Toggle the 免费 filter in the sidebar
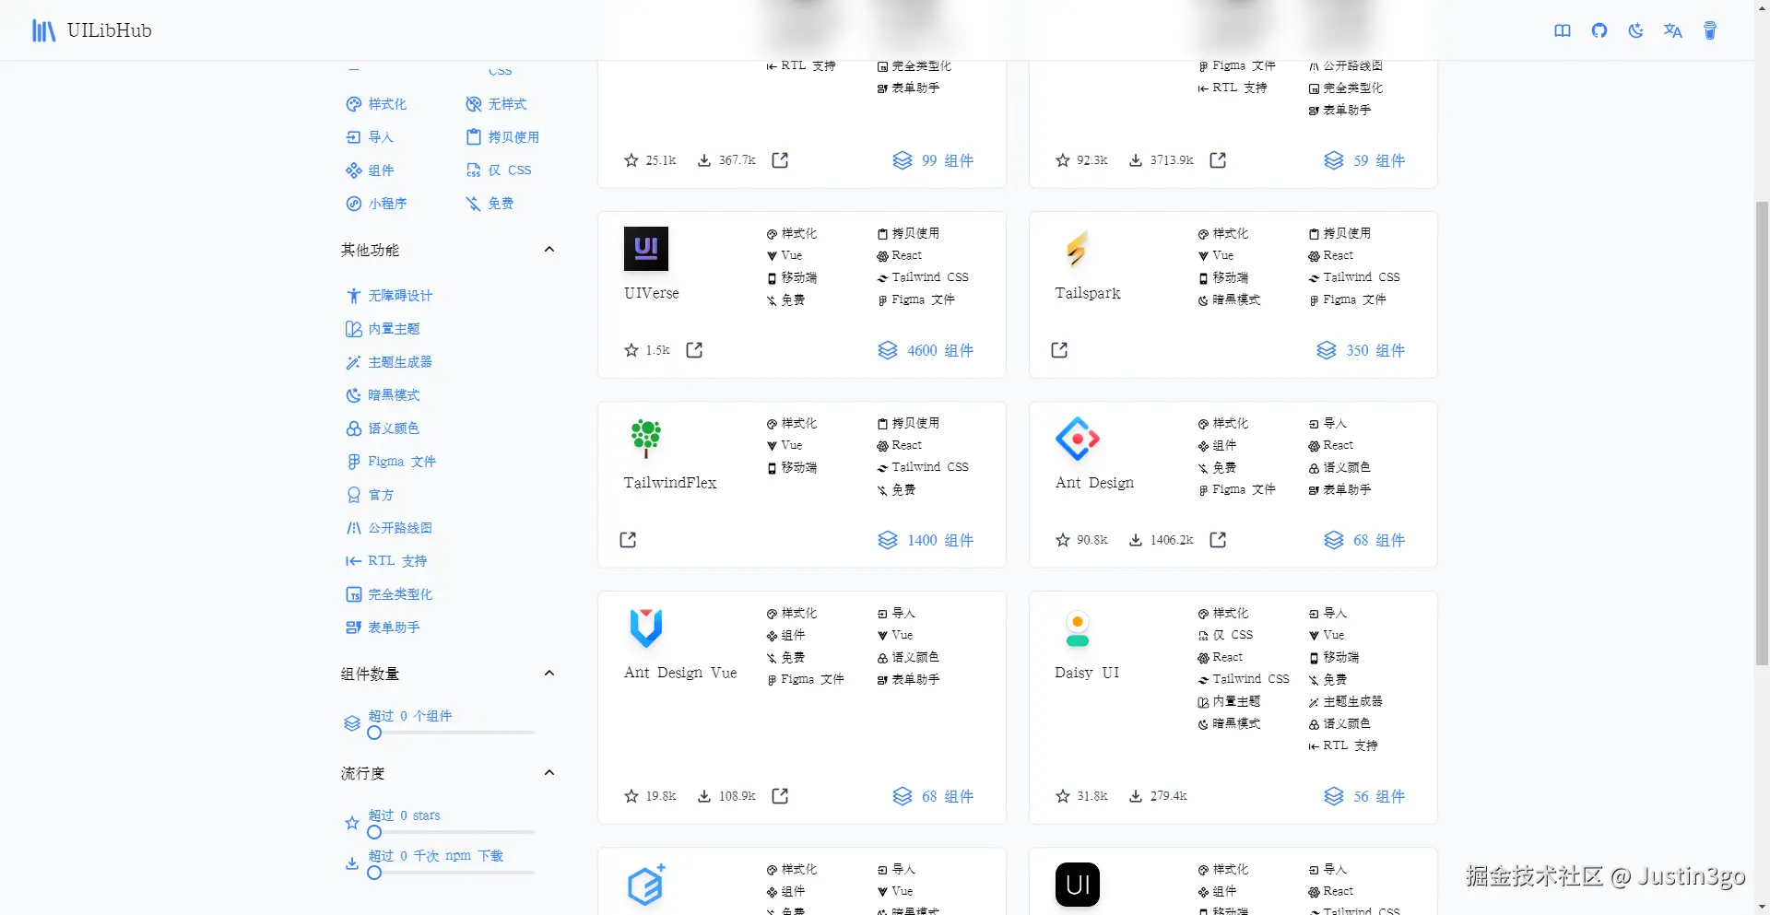The image size is (1770, 915). click(490, 204)
